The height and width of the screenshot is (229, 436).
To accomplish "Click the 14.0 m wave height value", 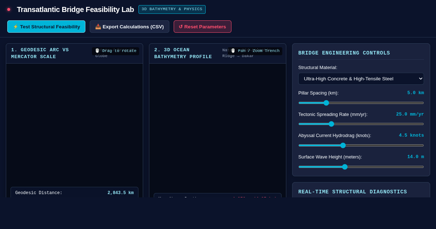I will (x=416, y=157).
